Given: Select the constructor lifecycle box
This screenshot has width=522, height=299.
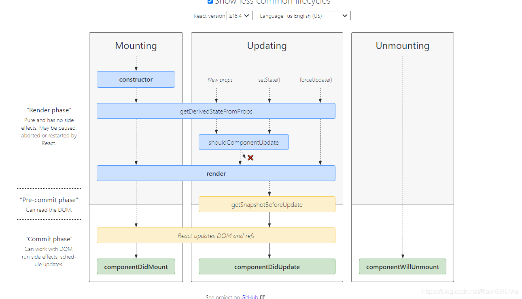Looking at the screenshot, I should (x=136, y=80).
